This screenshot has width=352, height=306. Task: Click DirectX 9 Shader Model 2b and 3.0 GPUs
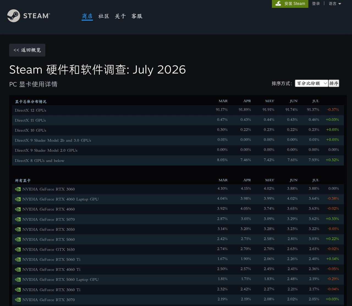tap(53, 140)
